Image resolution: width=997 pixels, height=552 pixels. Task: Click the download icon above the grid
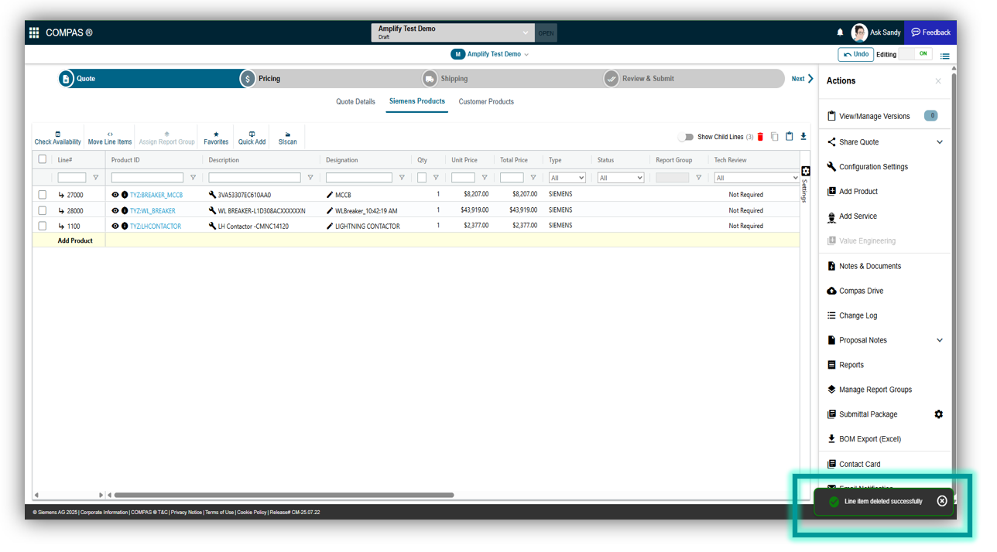pos(803,137)
